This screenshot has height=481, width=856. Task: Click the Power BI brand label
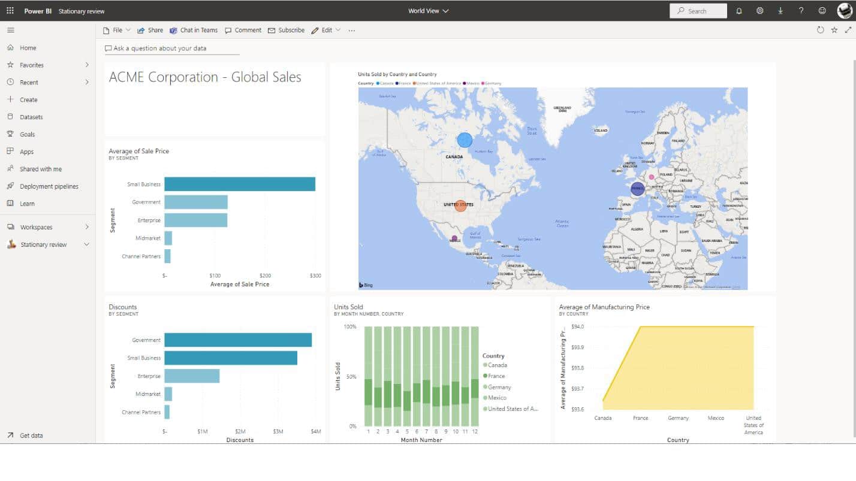[x=38, y=11]
